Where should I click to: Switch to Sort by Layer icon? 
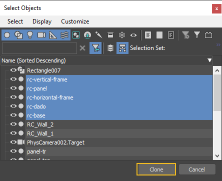[x=110, y=48]
